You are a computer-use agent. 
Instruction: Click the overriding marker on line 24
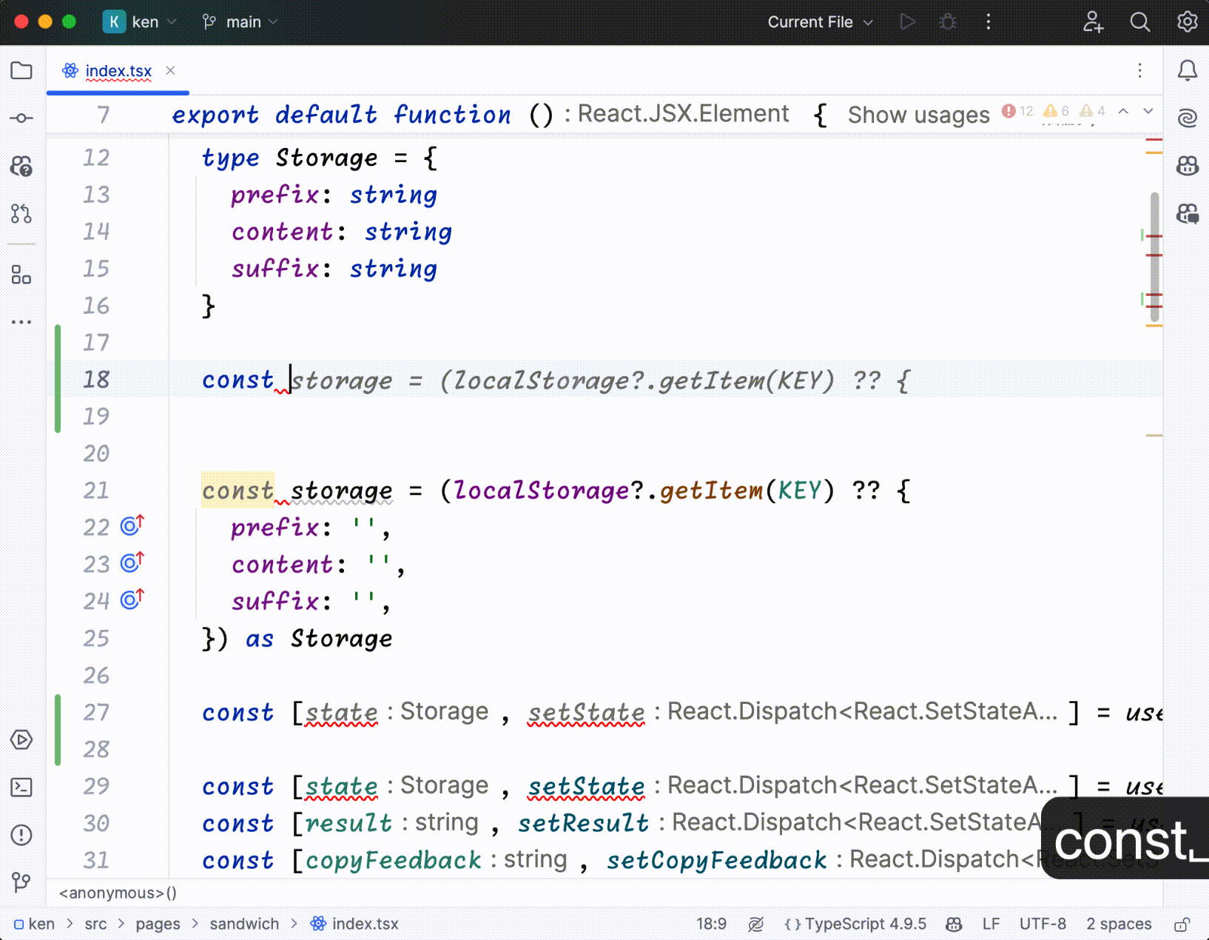(x=132, y=599)
